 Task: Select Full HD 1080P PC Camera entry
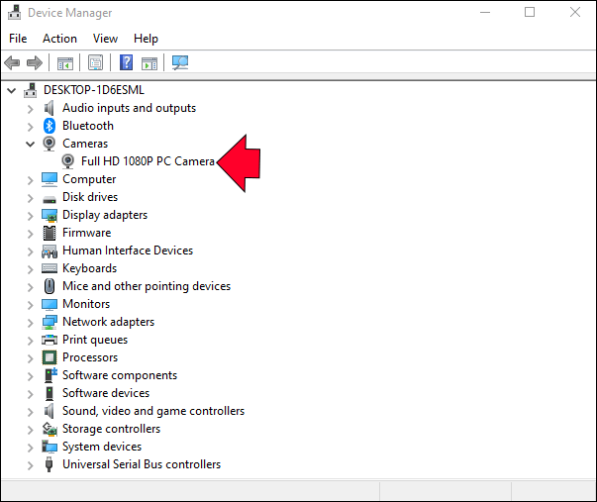148,161
